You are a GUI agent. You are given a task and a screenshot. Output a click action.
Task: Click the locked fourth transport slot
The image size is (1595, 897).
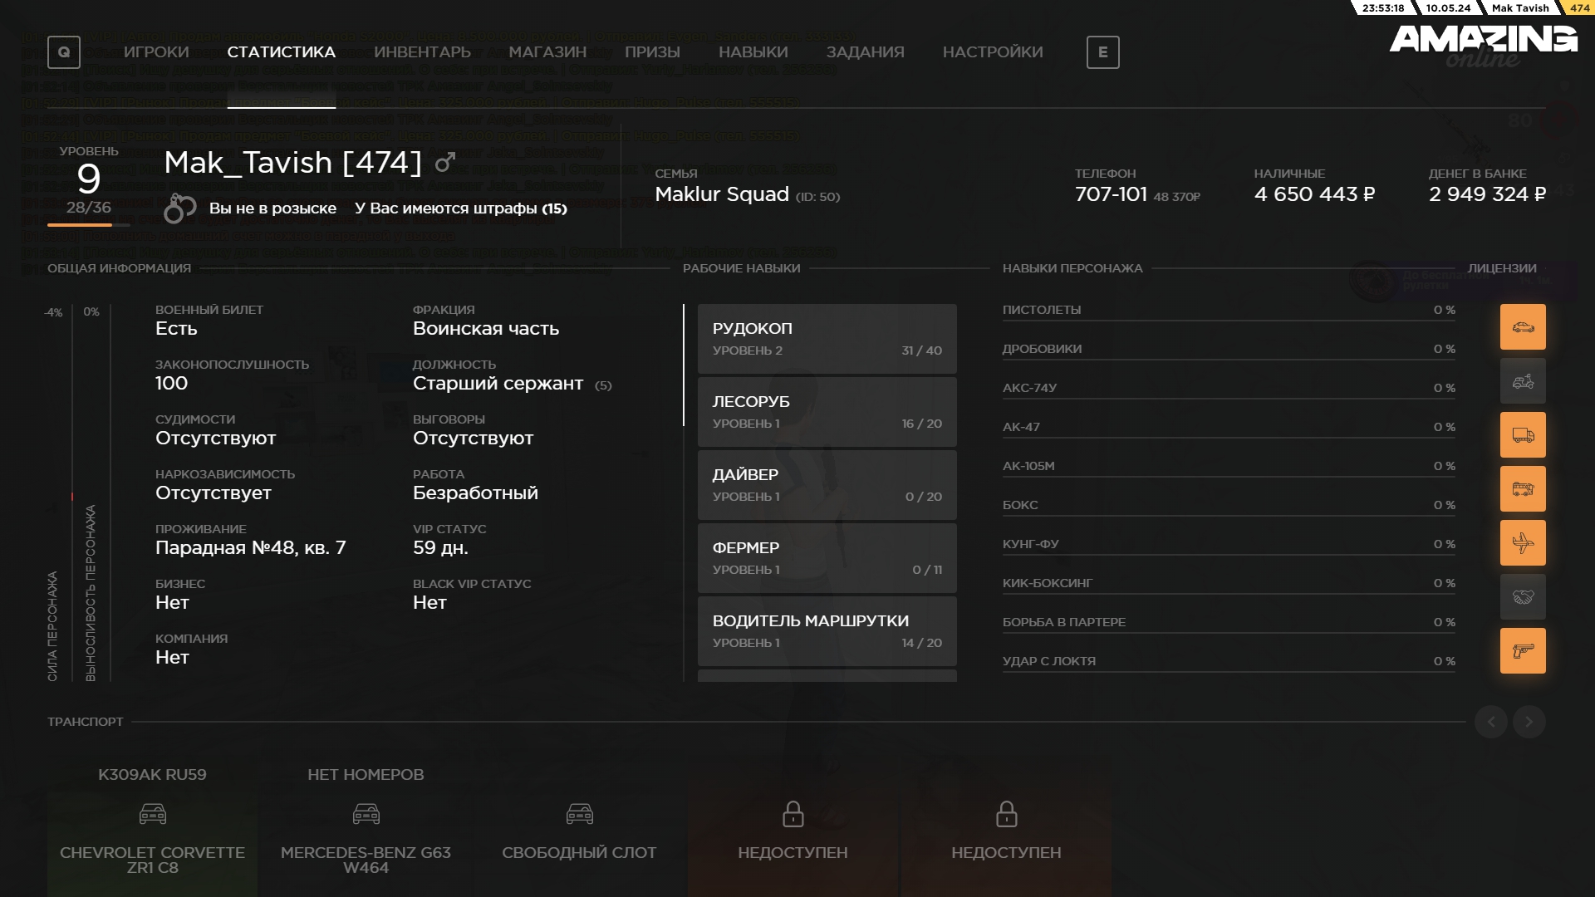[x=793, y=831]
